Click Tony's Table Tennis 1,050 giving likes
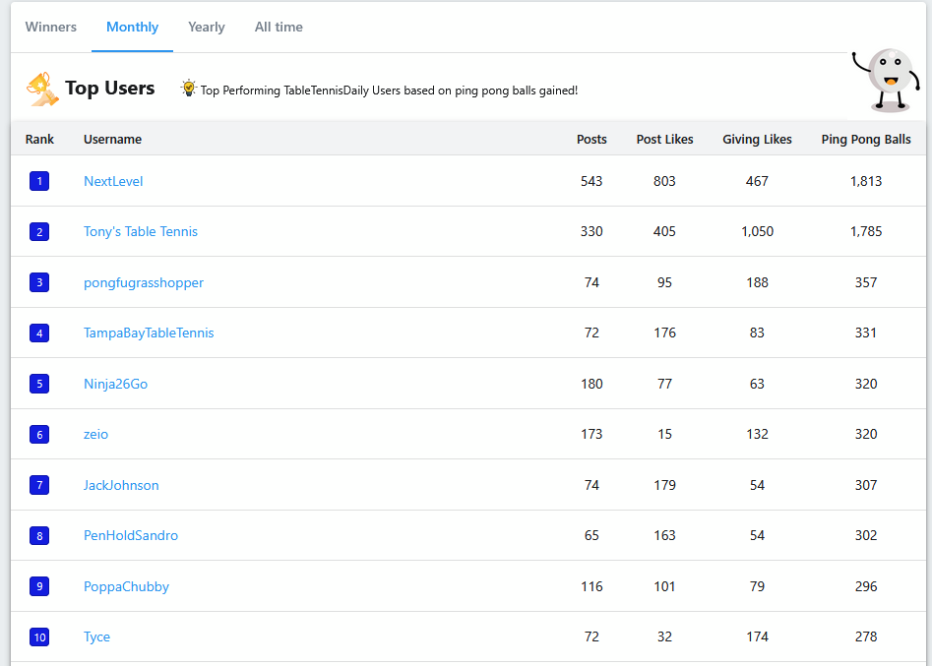Screen dimensions: 932x666 757,232
